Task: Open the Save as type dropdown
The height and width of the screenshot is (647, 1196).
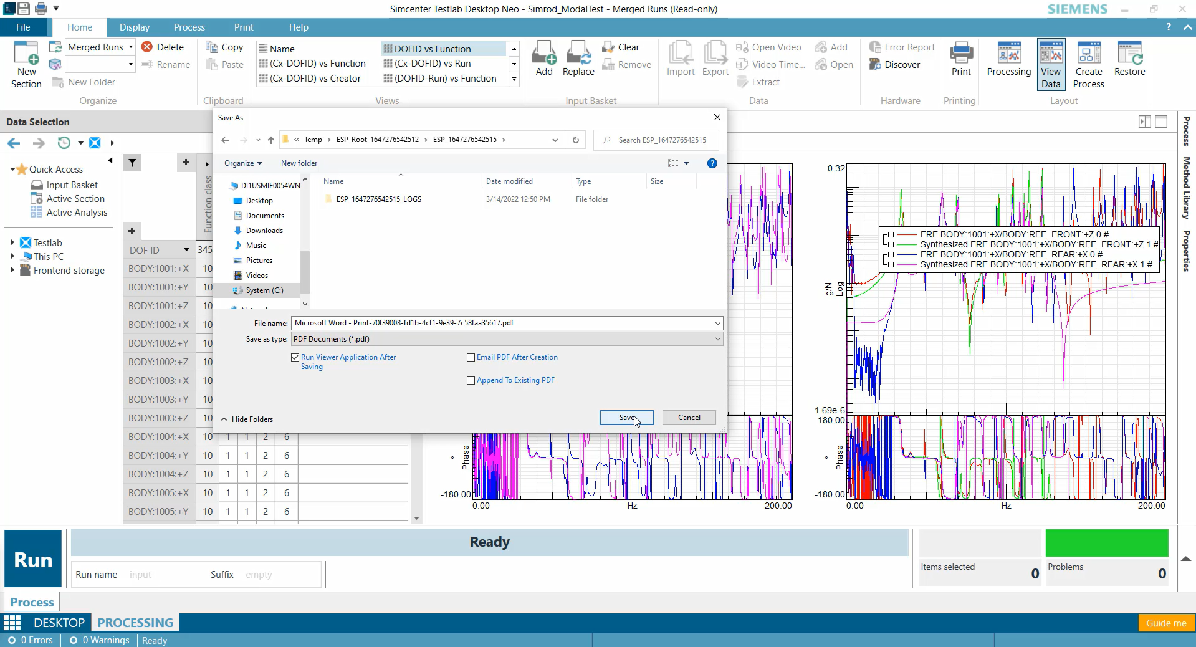Action: tap(717, 339)
